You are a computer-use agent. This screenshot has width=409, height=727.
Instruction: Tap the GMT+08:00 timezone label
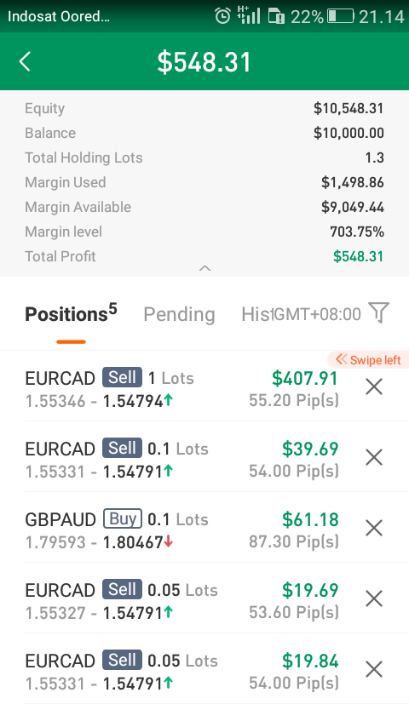pyautogui.click(x=318, y=314)
